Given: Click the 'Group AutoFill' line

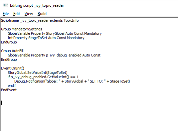Looking at the screenshot, I should click(x=12, y=51).
